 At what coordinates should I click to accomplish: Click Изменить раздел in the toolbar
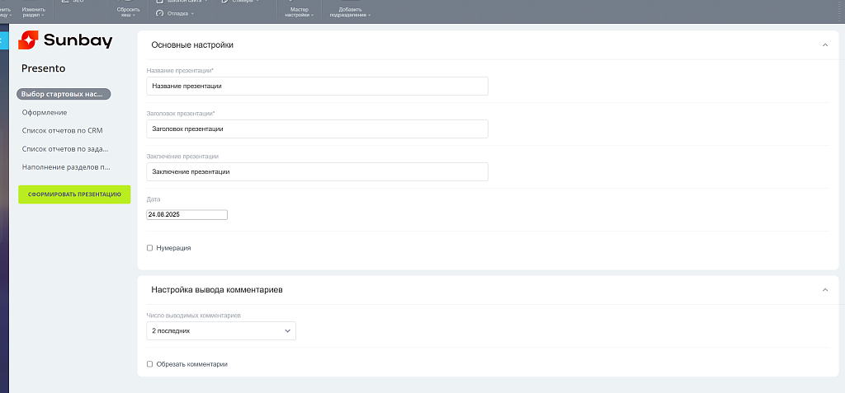pos(34,12)
